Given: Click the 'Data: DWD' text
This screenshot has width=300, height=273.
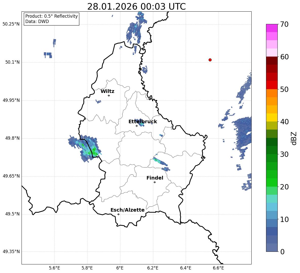Looking at the screenshot, I should 37,21.
